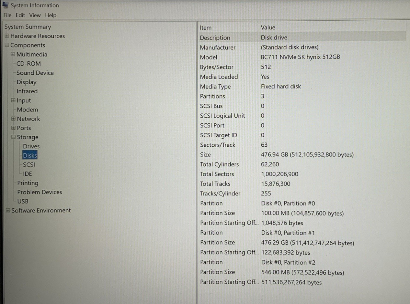This screenshot has height=304, width=410.
Task: Select Disks under Storage
Action: point(30,155)
